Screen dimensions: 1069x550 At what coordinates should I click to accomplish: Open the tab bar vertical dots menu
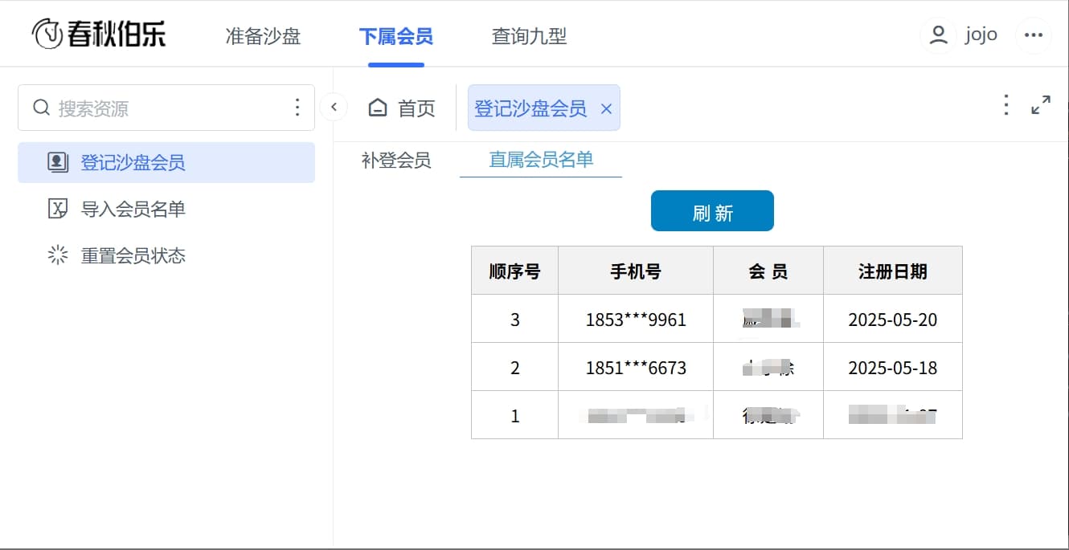click(1006, 105)
